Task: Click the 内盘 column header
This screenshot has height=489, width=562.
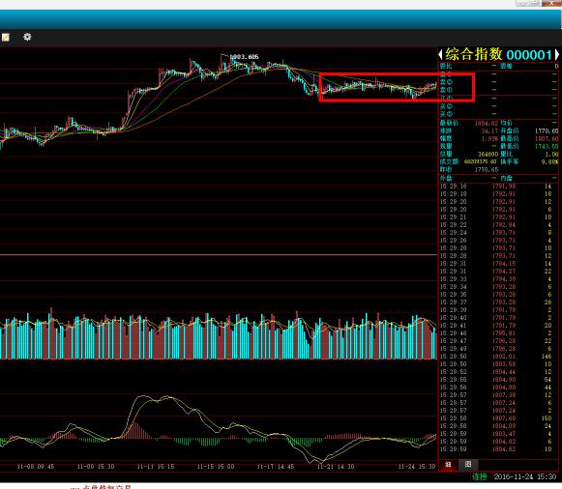Action: 507,178
